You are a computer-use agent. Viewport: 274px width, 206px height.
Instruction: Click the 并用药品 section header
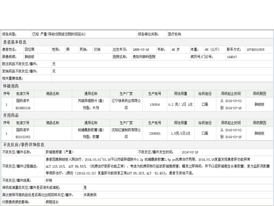11,115
